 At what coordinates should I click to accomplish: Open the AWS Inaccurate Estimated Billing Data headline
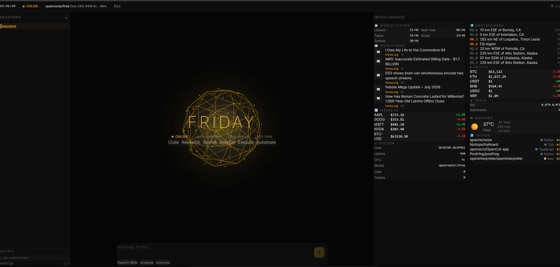coord(422,62)
